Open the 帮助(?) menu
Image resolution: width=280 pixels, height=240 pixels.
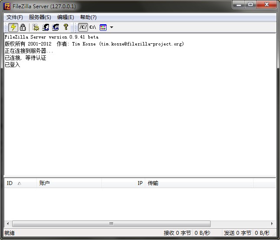point(88,17)
